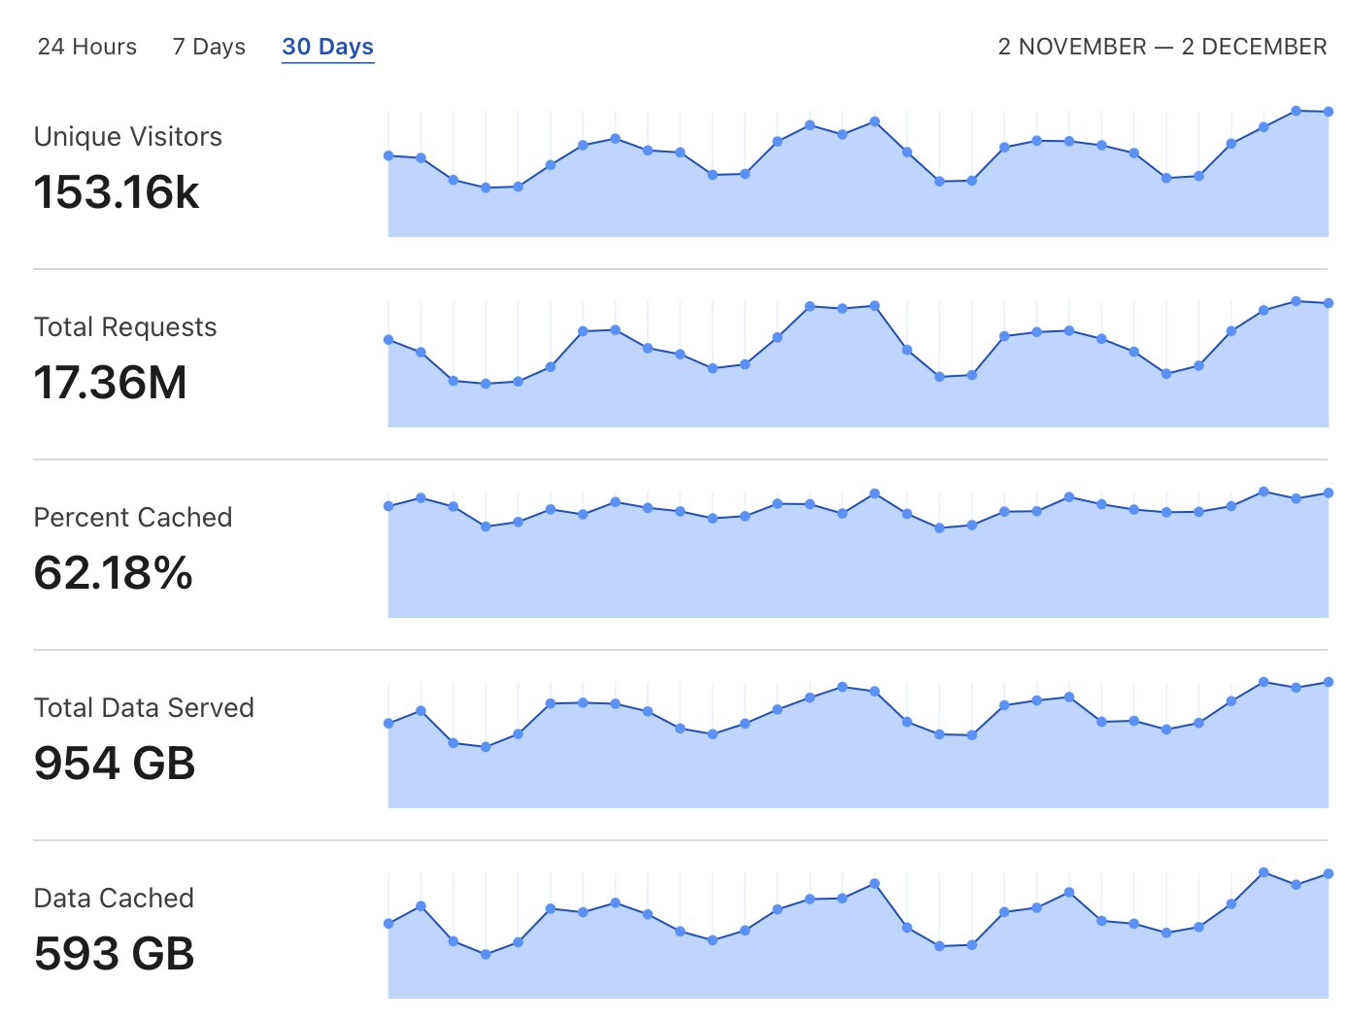Click first data point on Data Cached chart

388,924
